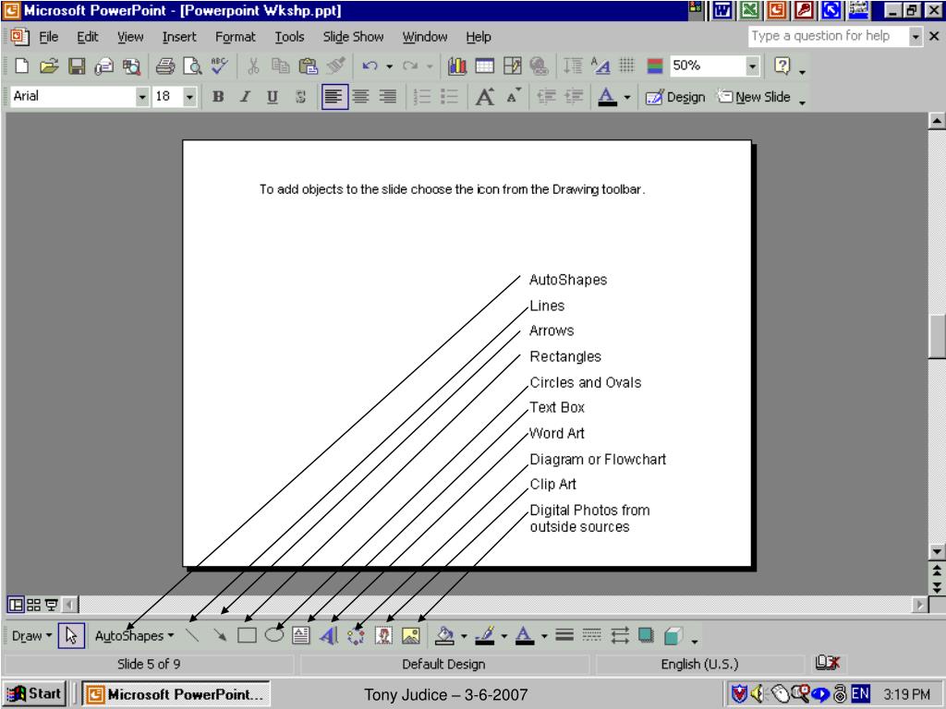Choose Line Style on Drawing toolbar

pos(564,635)
